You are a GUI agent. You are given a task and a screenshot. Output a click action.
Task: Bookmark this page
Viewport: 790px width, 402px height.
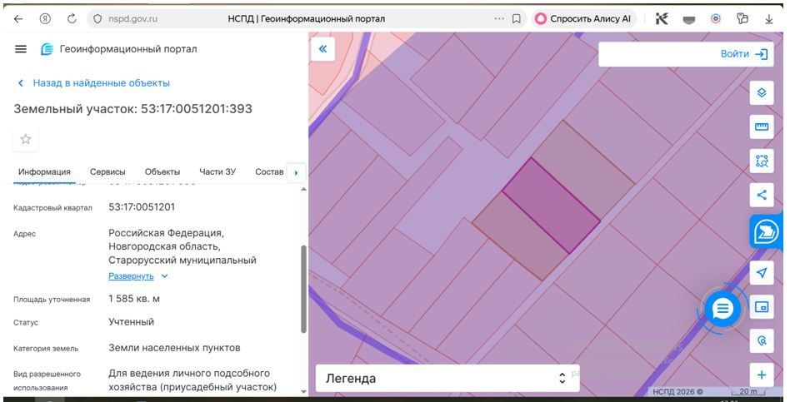[517, 19]
